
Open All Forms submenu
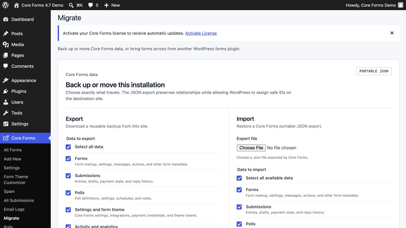13,150
